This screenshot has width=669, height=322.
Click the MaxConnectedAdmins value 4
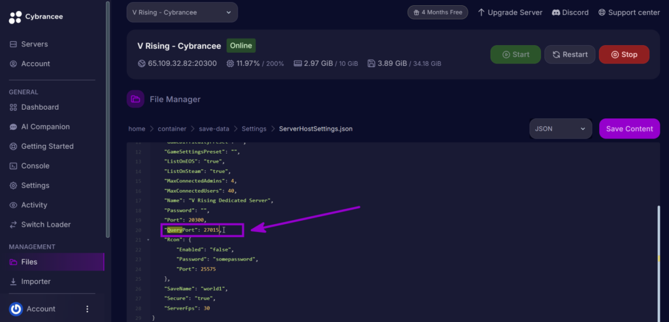[232, 182]
